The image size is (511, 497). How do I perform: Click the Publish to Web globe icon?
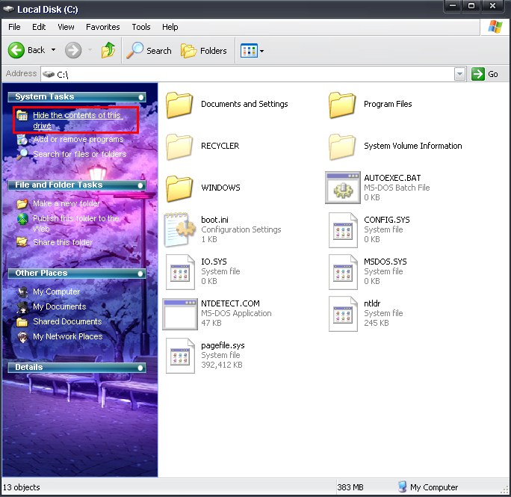pyautogui.click(x=22, y=219)
